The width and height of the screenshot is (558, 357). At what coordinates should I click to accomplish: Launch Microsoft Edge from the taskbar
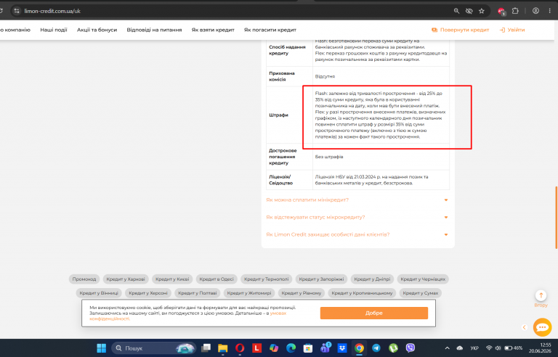(x=291, y=348)
